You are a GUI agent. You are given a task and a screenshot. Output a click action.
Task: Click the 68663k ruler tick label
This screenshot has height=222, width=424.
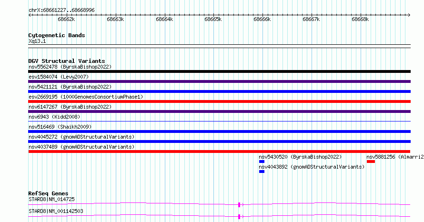[115, 20]
